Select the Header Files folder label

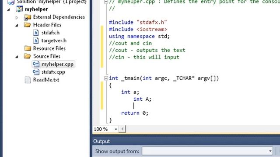[47, 25]
